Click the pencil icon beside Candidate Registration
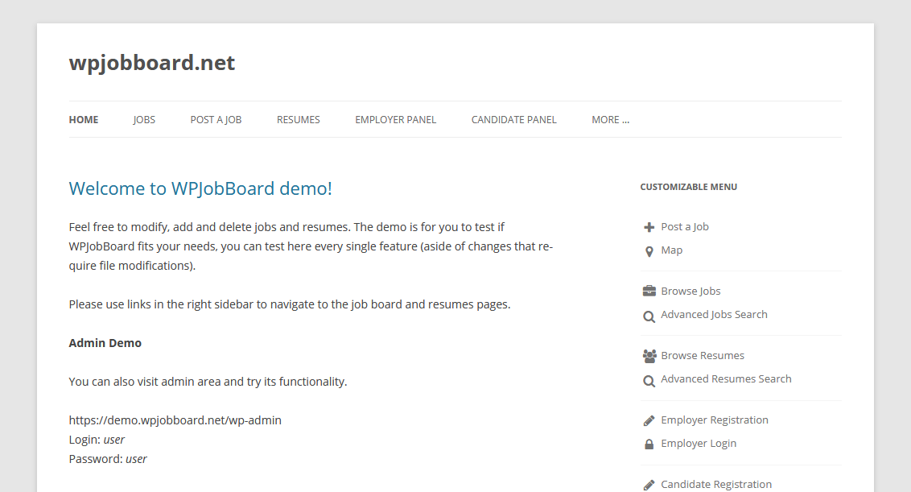The width and height of the screenshot is (911, 492). pos(649,485)
